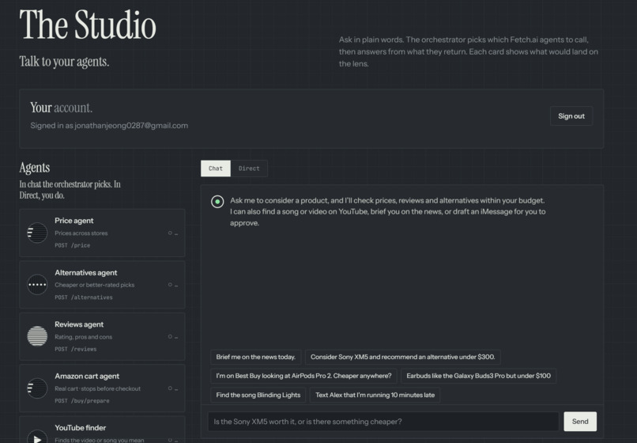This screenshot has width=637, height=443.
Task: Sign out of the account
Action: click(x=571, y=116)
